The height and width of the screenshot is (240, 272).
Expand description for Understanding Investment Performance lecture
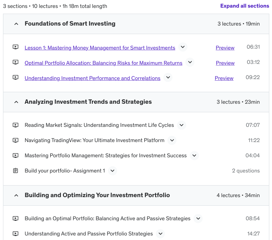click(x=168, y=78)
